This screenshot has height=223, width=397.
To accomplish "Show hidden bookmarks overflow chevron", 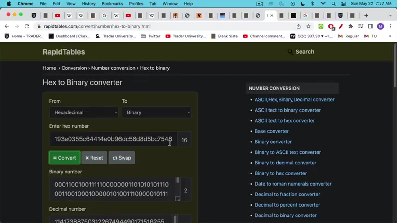I will [390, 36].
